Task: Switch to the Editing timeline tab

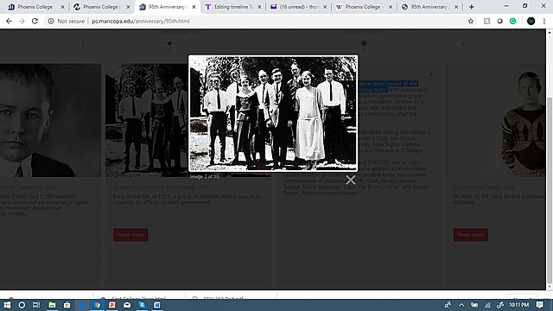Action: [x=233, y=7]
